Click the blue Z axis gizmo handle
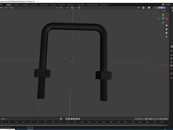 point(163,18)
